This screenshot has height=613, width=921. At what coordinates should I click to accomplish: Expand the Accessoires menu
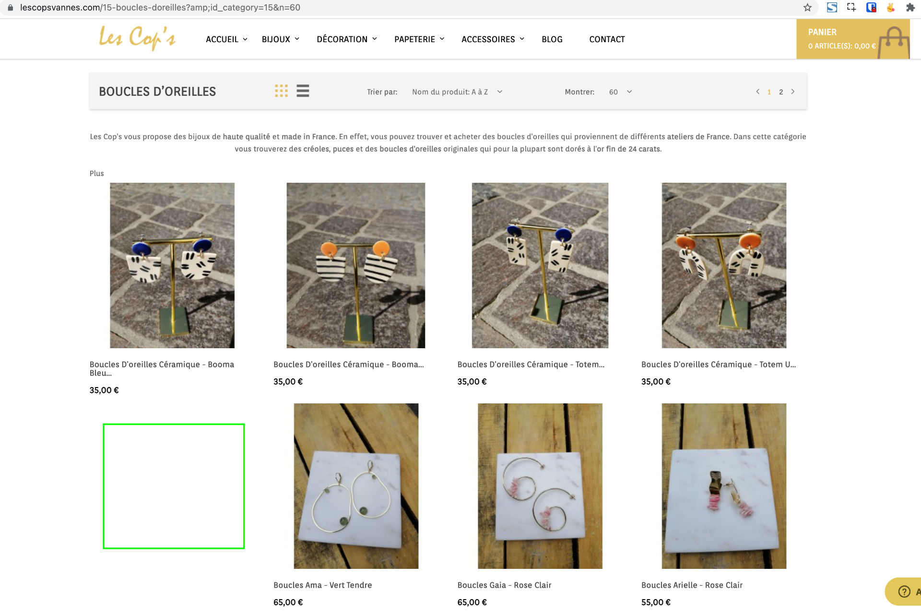(x=493, y=39)
